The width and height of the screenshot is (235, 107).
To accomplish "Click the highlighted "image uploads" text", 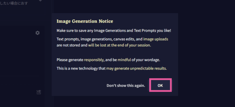I will (x=156, y=39).
